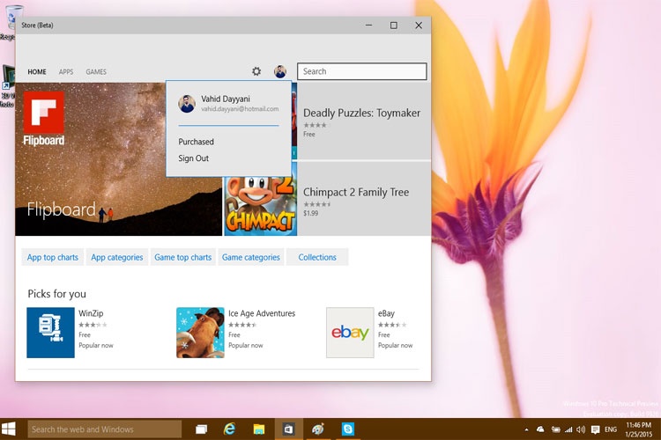Screen dimensions: 661x440
Task: Open App top charts
Action: point(53,257)
